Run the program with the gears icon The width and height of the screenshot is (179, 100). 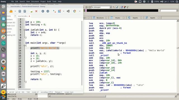point(68,11)
